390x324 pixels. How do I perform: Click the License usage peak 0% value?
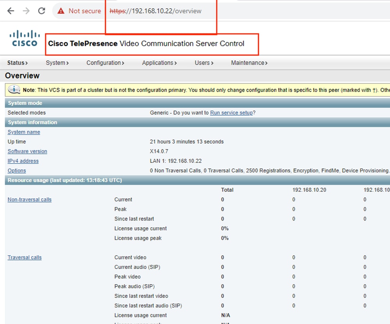pos(225,238)
